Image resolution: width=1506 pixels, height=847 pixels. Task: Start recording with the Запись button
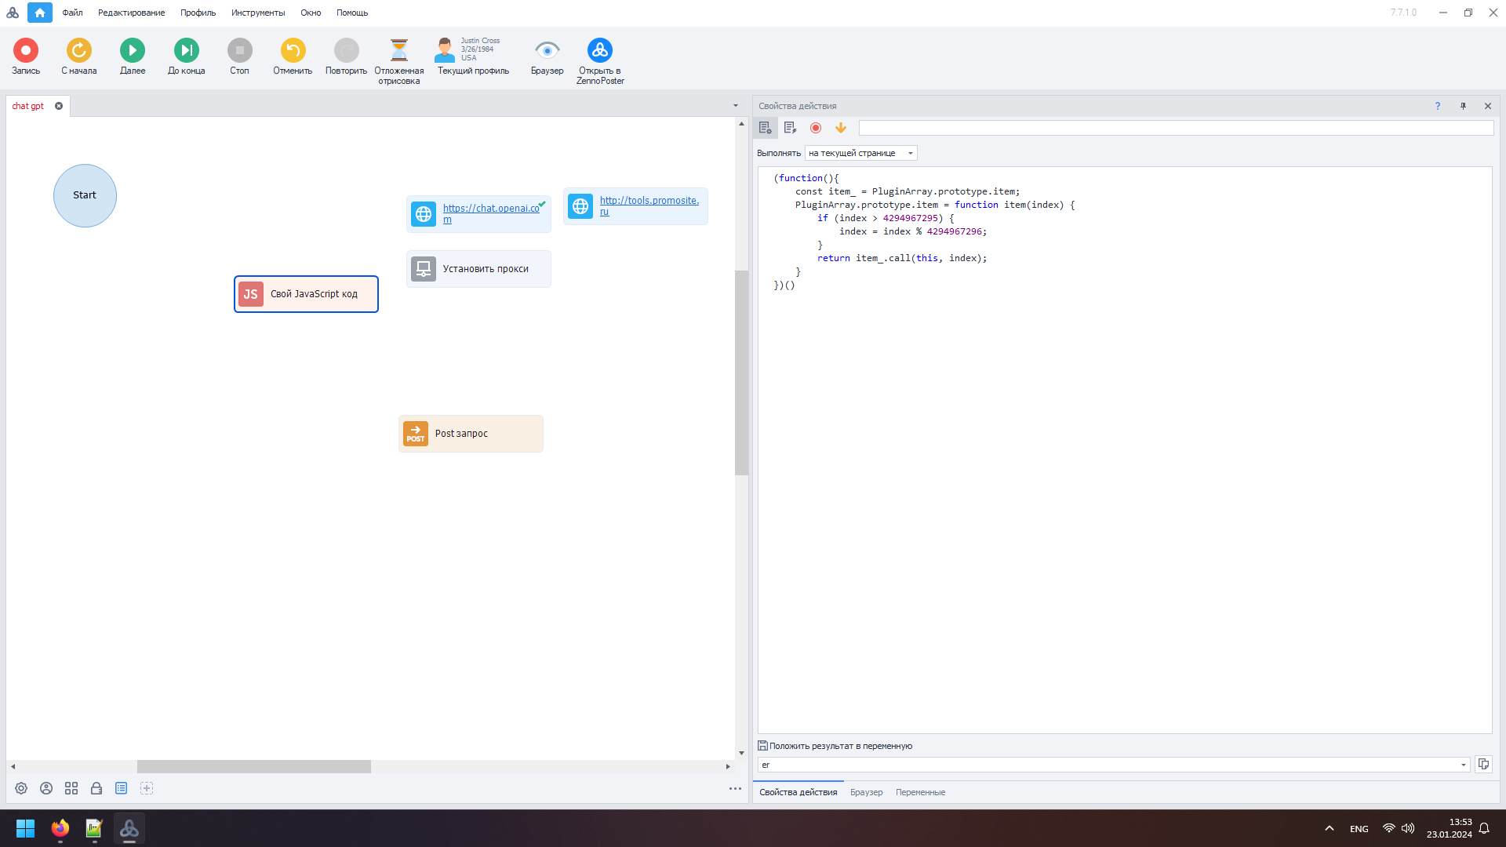(26, 50)
